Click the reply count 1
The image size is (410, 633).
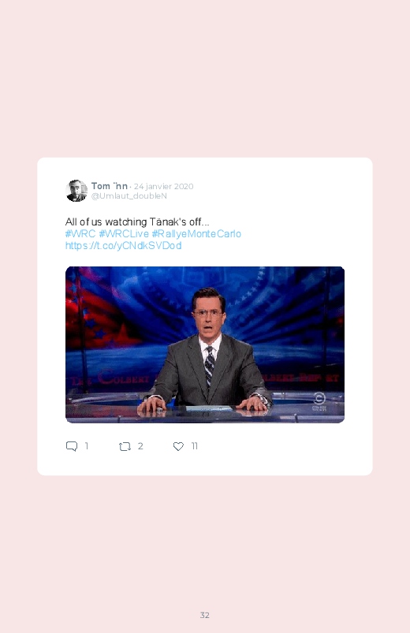point(87,446)
